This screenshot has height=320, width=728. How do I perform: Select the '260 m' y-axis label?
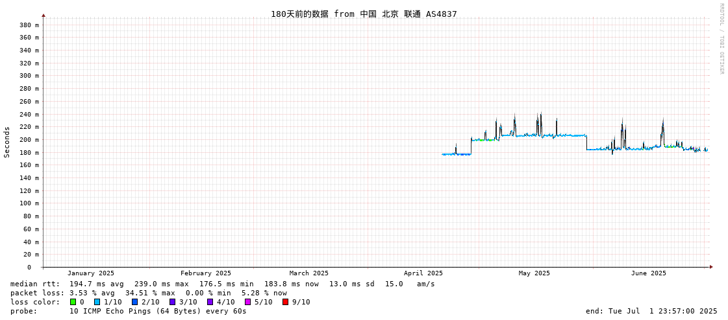point(30,102)
